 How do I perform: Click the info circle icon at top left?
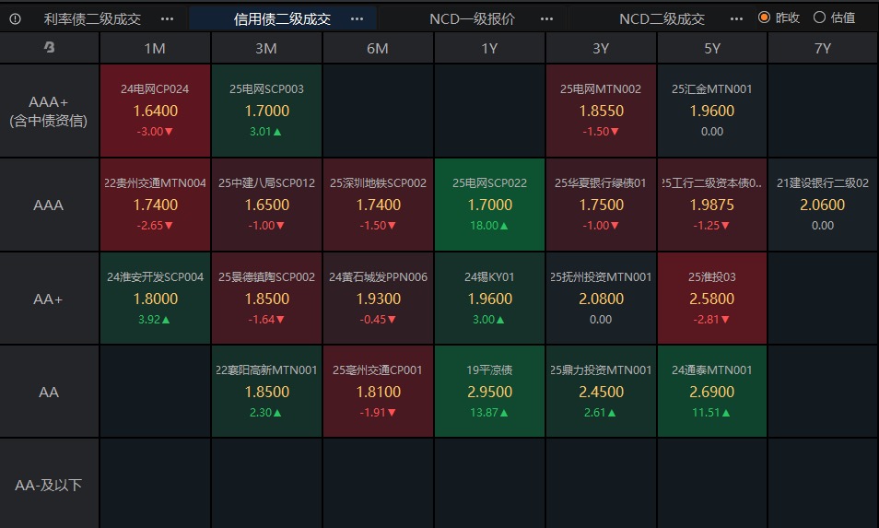click(15, 19)
